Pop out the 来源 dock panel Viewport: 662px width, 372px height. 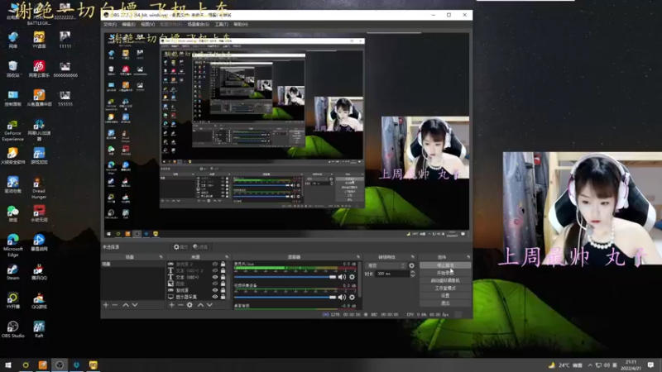[x=227, y=257]
